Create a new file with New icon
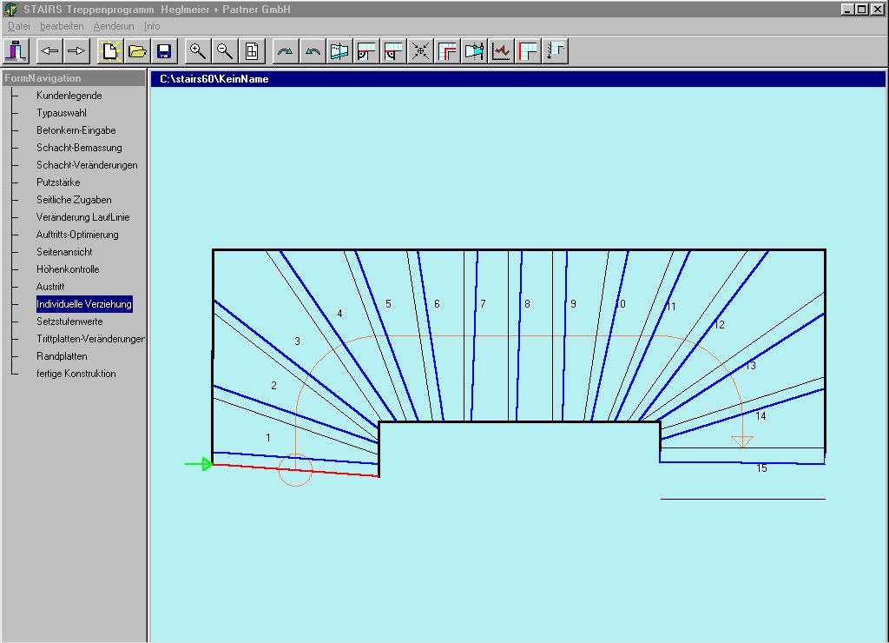The width and height of the screenshot is (889, 643). pos(110,51)
